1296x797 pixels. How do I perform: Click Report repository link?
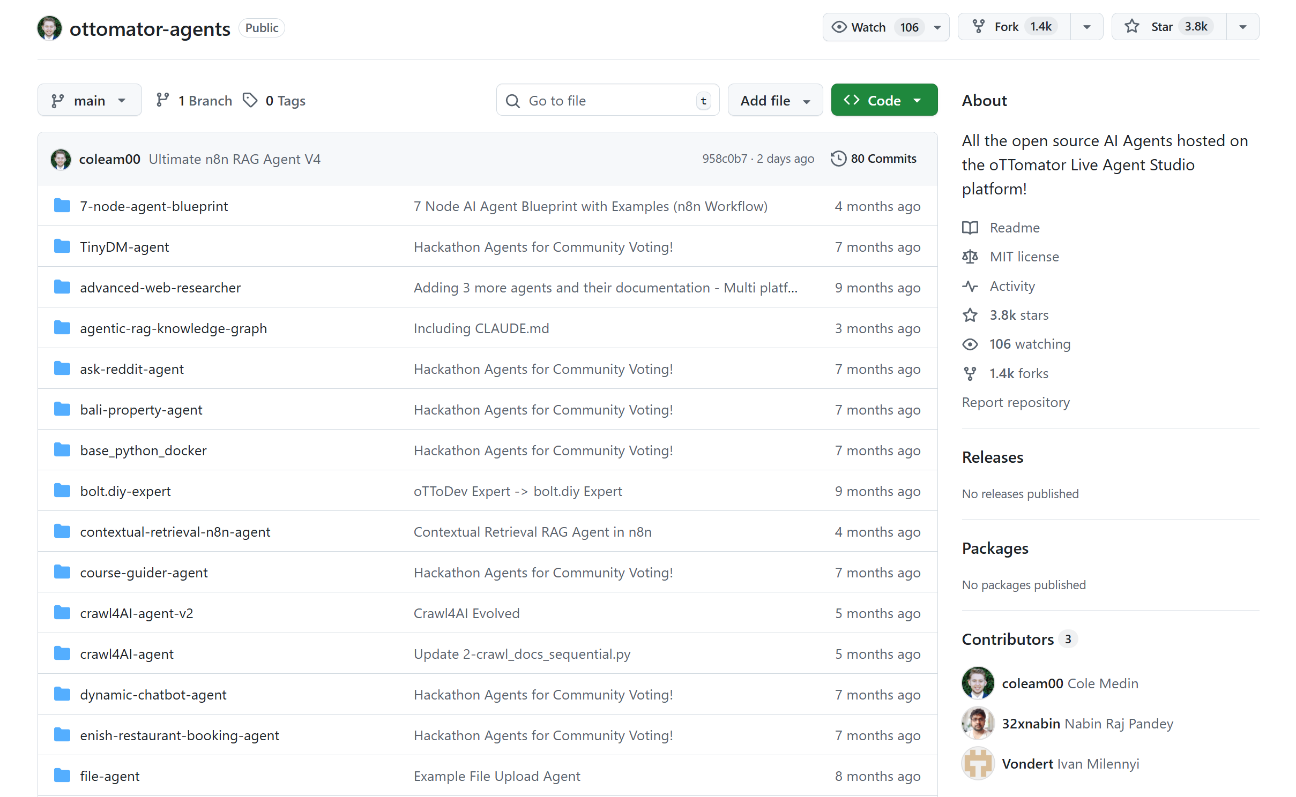click(x=1015, y=402)
